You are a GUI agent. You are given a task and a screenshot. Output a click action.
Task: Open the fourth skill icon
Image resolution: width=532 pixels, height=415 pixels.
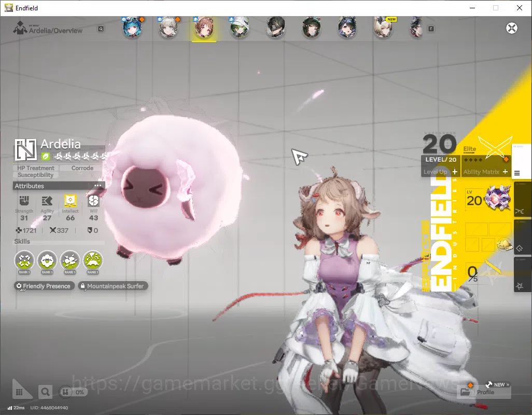pyautogui.click(x=93, y=260)
